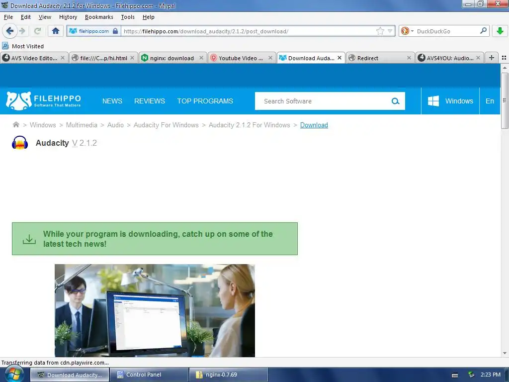Close the nginx: download tab
This screenshot has height=382, width=509.
pos(201,58)
